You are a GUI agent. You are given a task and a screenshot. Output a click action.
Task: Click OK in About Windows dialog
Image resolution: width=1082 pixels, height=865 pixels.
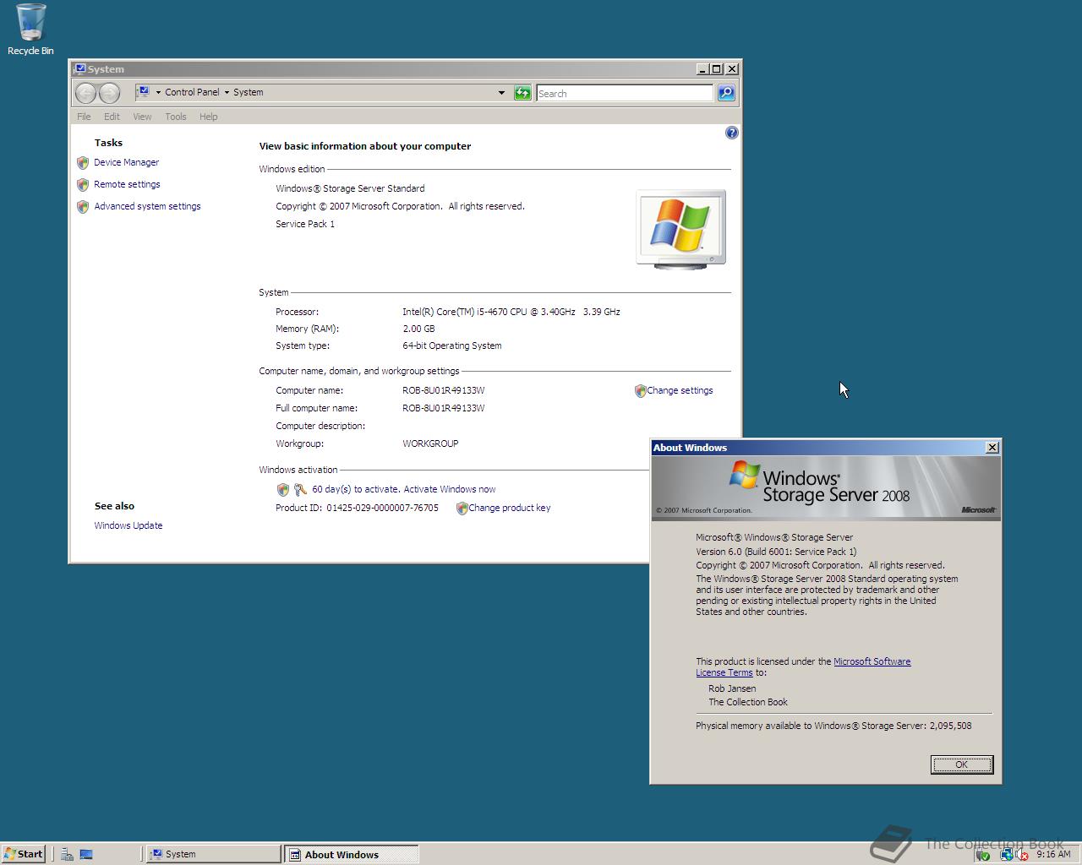pos(962,764)
